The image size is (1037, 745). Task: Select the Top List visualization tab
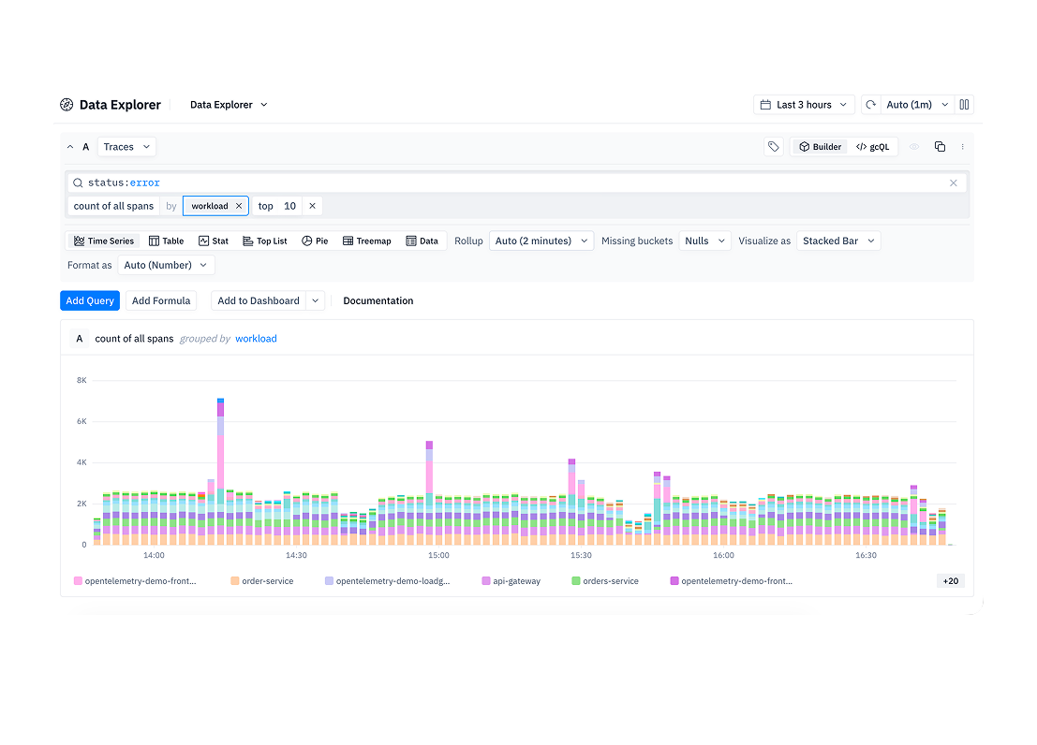pos(264,241)
